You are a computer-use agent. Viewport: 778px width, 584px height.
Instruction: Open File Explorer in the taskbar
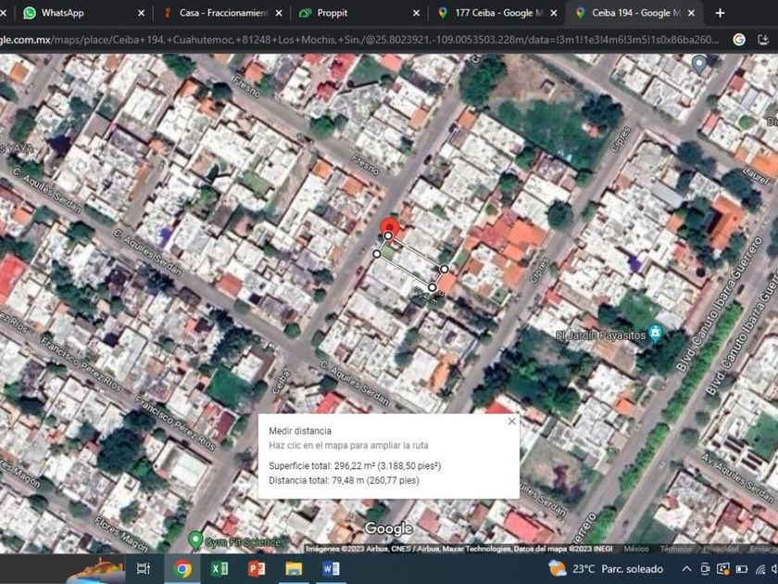(x=294, y=568)
